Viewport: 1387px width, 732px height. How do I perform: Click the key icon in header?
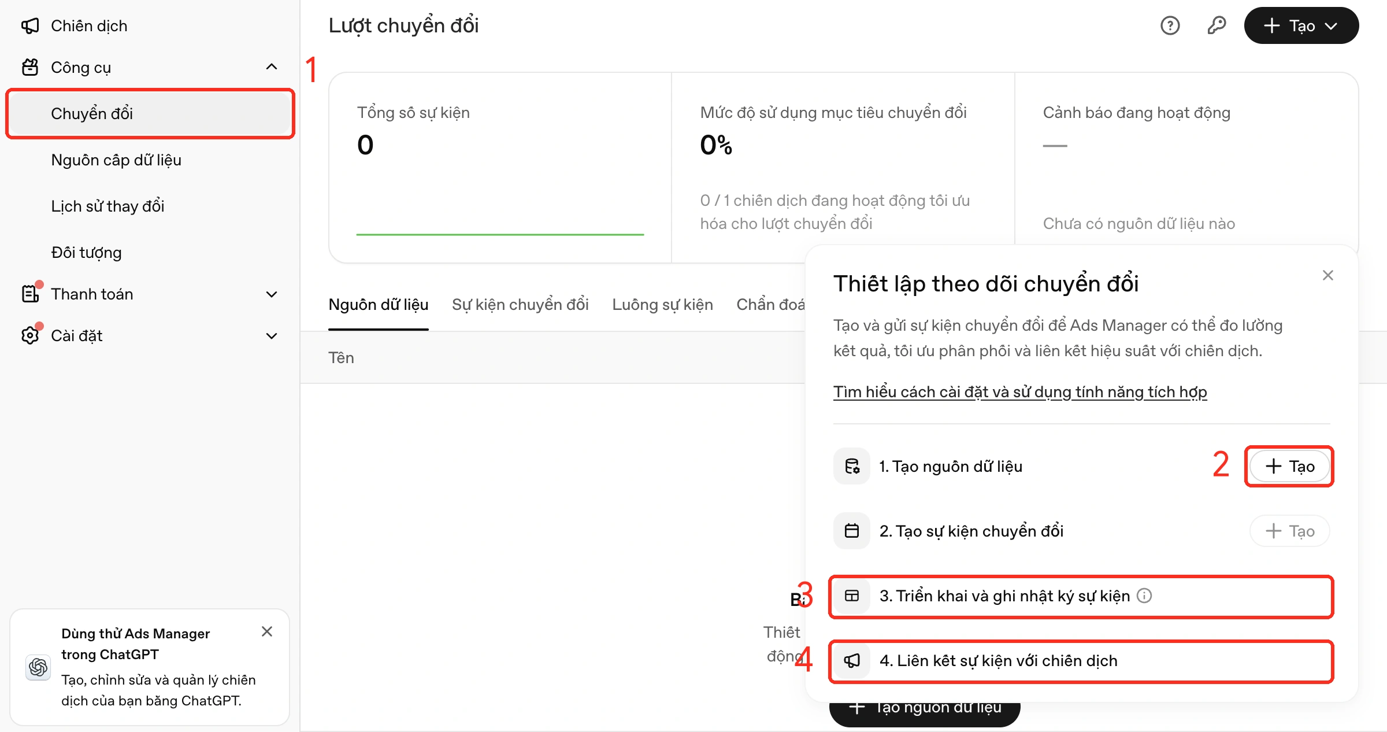point(1217,25)
